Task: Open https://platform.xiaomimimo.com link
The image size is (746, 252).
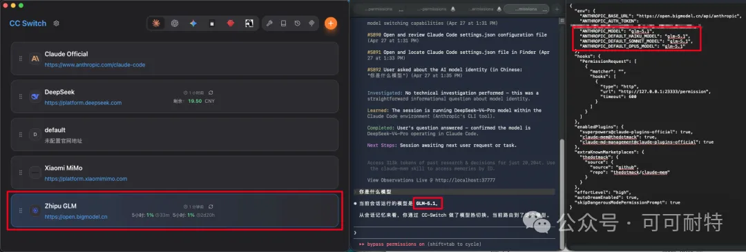Action: click(x=86, y=179)
